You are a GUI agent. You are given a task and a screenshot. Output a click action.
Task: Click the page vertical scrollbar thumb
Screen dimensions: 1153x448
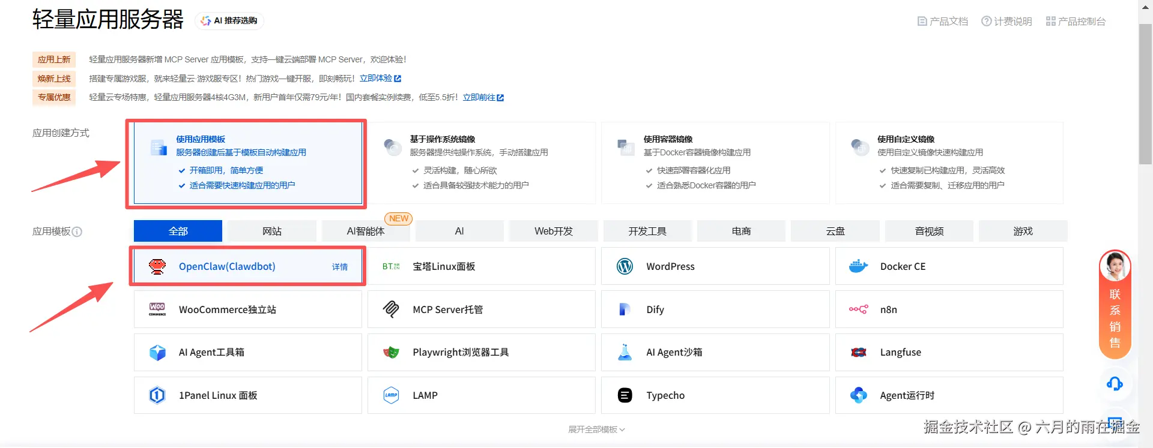[1145, 94]
